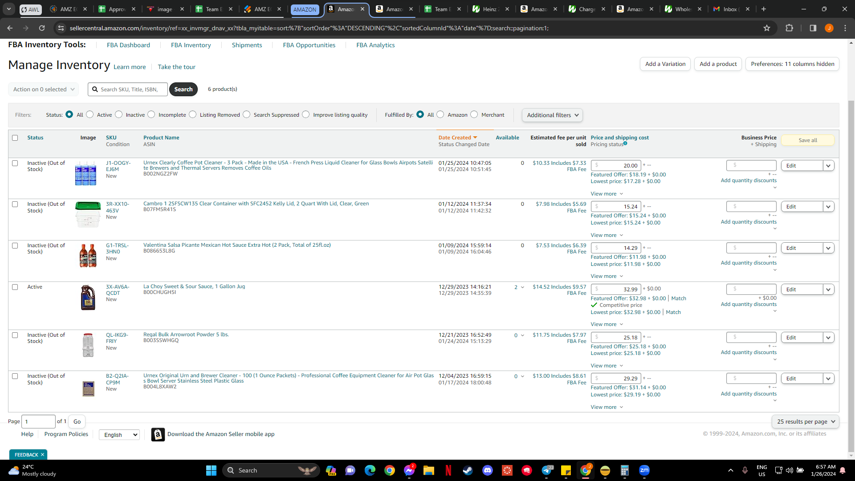The image size is (855, 481).
Task: Open the Chrome extensions menu
Action: 789,28
